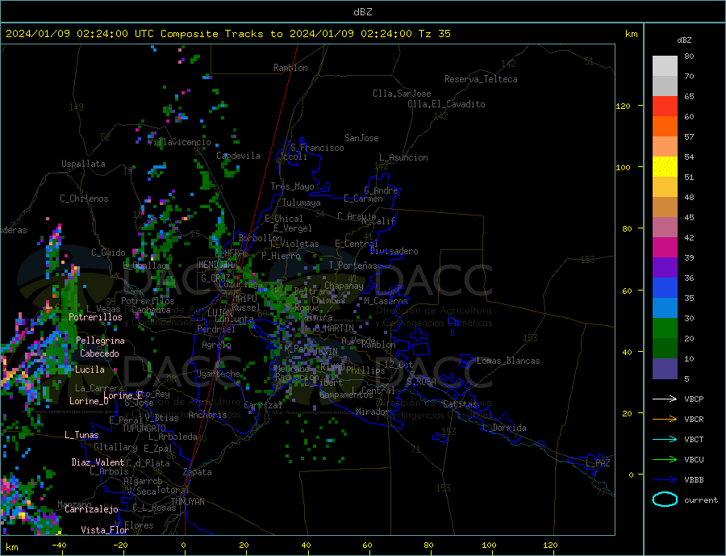Click the 'Diaz_Valent' station label
The height and width of the screenshot is (556, 726).
(98, 462)
